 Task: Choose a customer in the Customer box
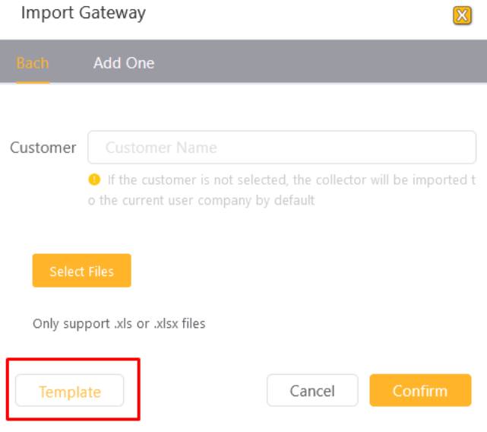click(282, 147)
